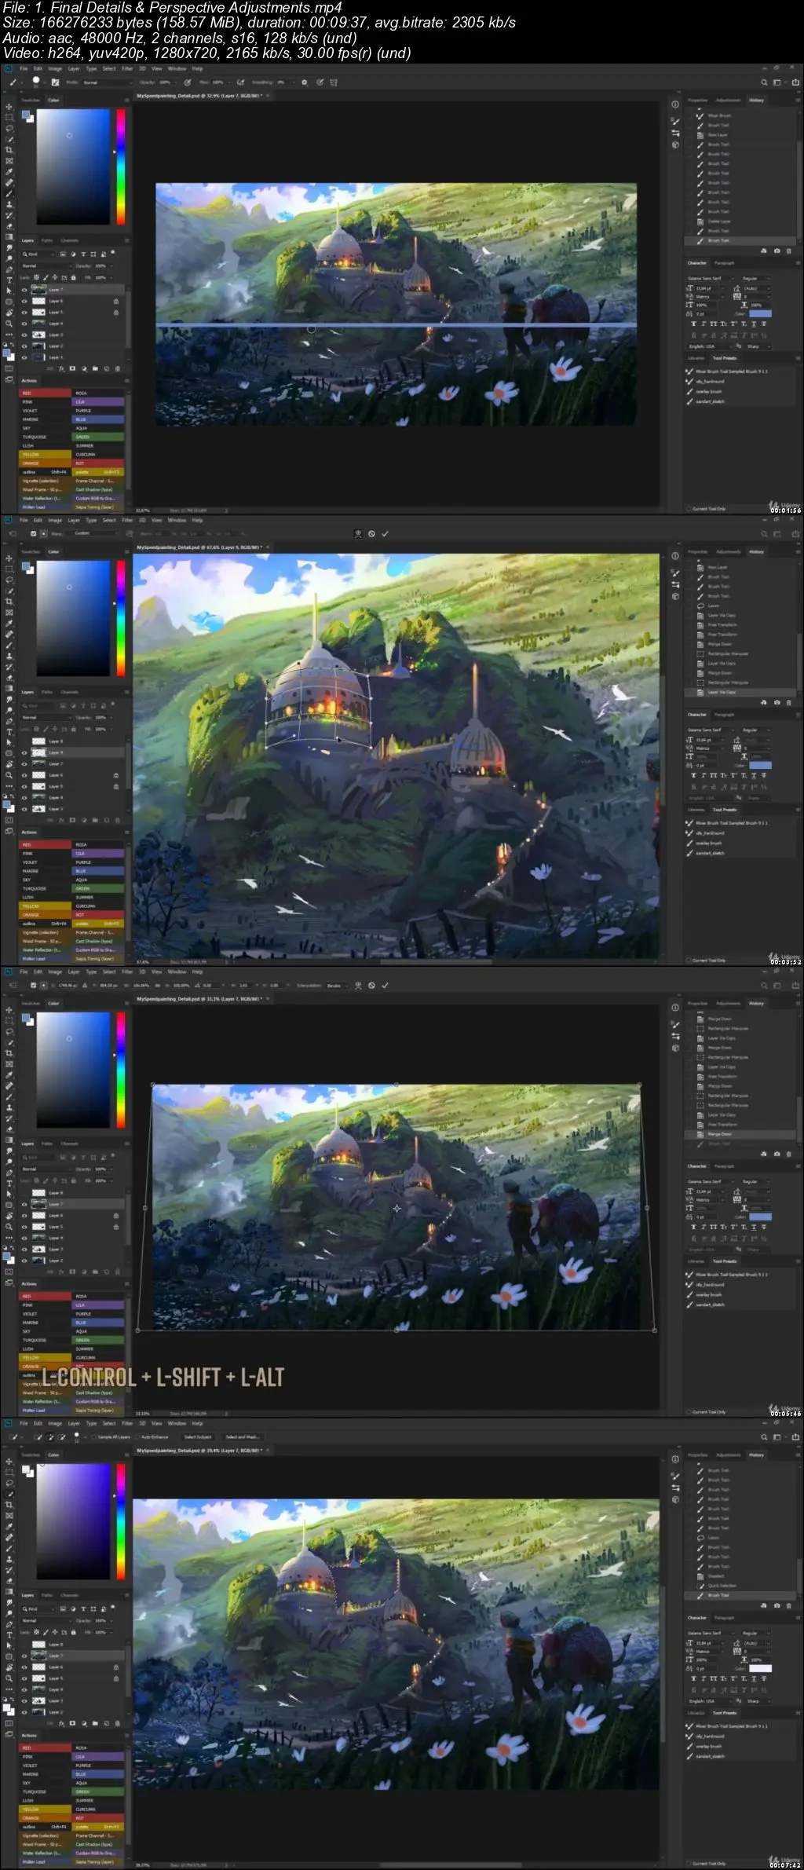Click Select Subject button in the 00:07:42 frame
The height and width of the screenshot is (1870, 804).
pos(198,1436)
